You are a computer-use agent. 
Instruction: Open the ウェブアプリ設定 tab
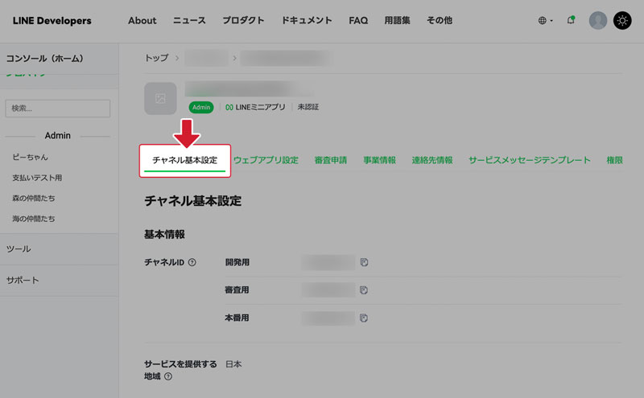[266, 160]
